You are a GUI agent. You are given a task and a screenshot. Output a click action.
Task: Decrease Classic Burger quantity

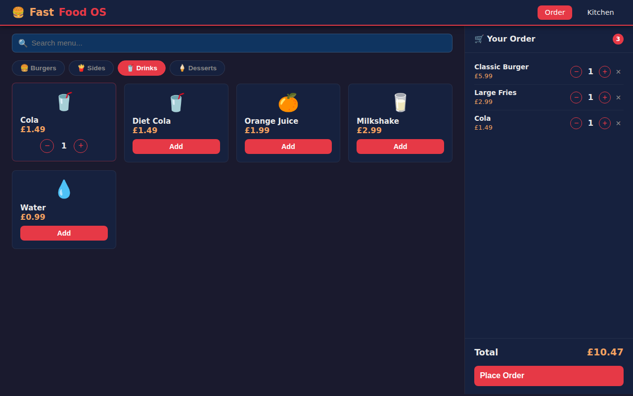click(x=576, y=72)
